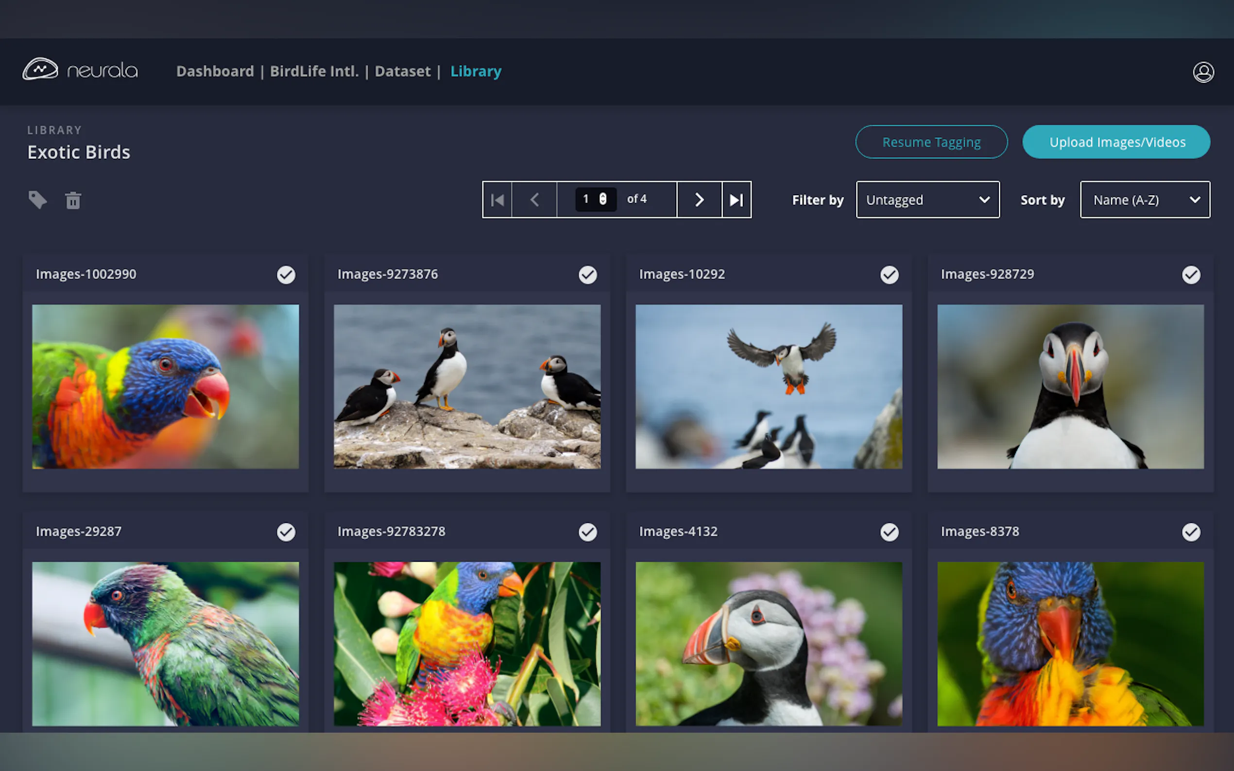Viewport: 1234px width, 771px height.
Task: Open the user profile icon
Action: [x=1203, y=72]
